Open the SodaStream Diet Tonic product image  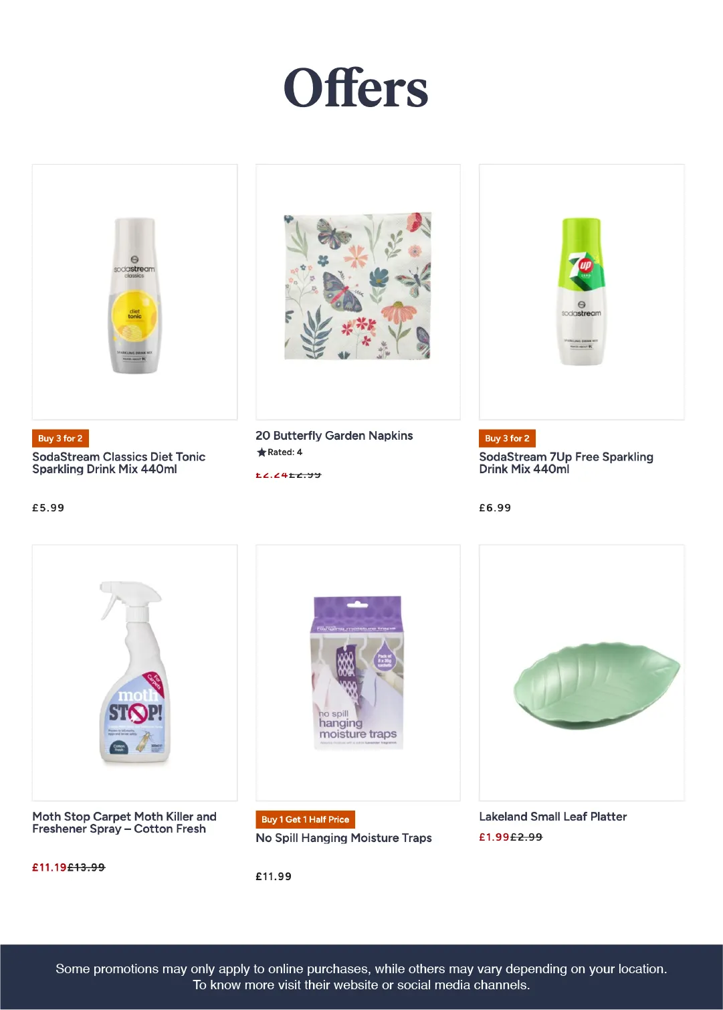(x=134, y=292)
